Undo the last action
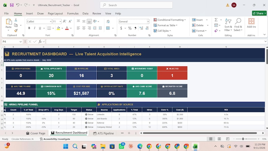268x151 pixels. (18, 5)
